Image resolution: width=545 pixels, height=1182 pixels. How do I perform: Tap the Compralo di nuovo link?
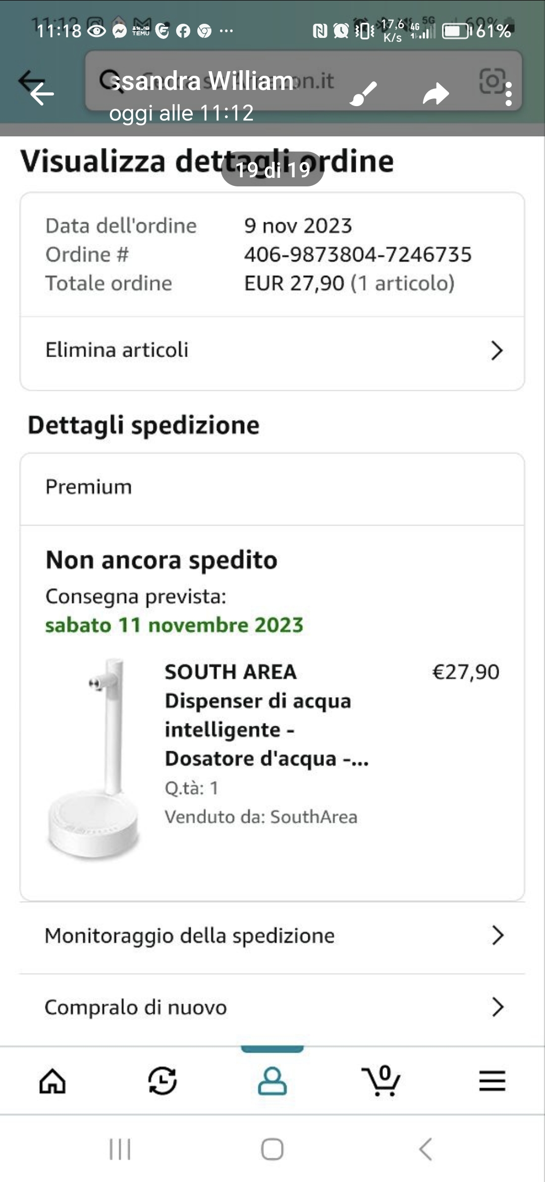(136, 1007)
